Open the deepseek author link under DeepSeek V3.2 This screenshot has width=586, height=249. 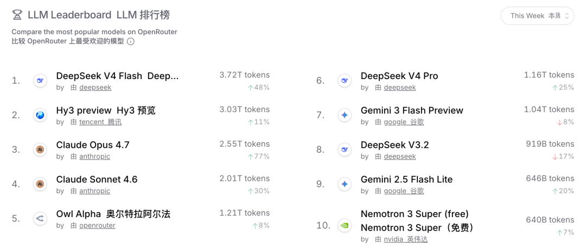click(x=400, y=156)
